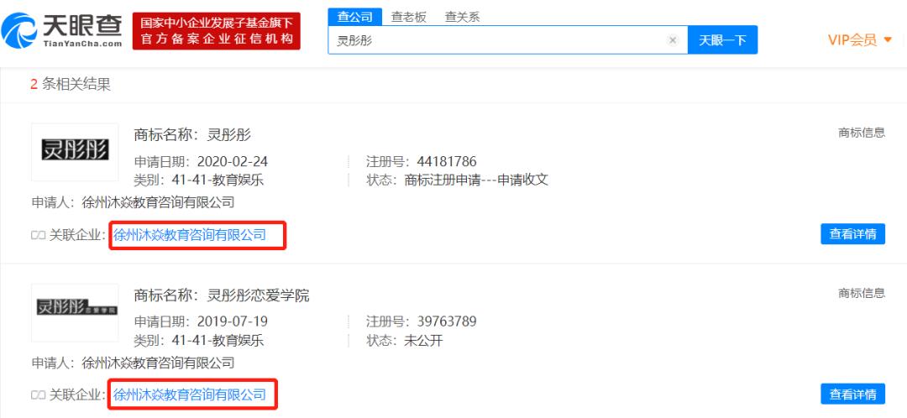Click the 申请人 line in the 灵彤彤 result

[133, 202]
